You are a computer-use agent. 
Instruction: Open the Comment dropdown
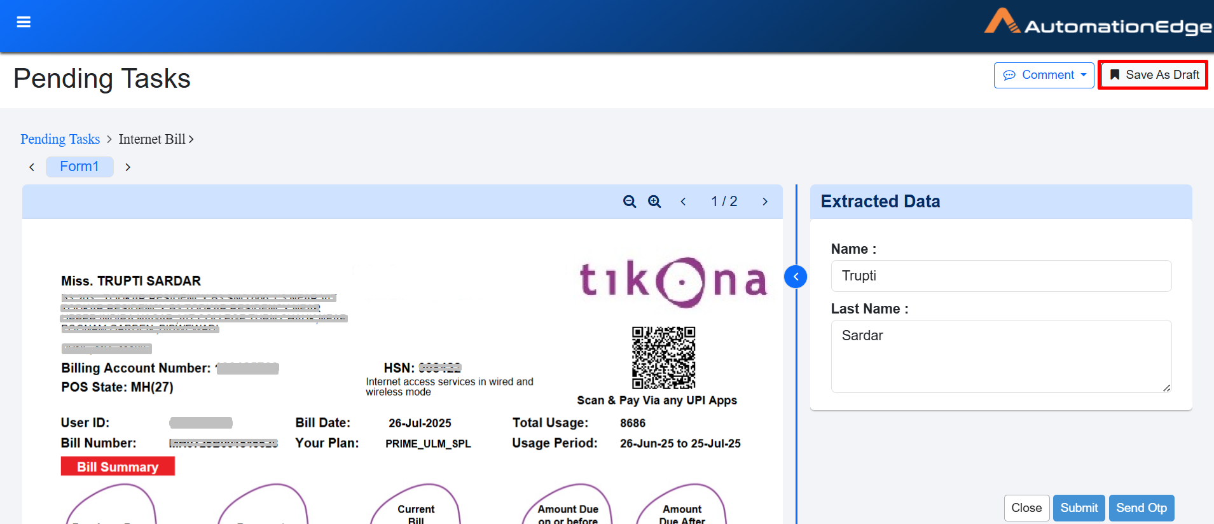[1044, 75]
